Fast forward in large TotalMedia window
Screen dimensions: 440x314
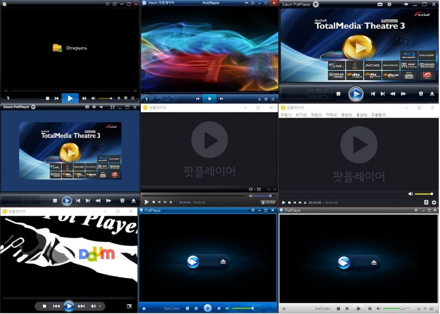(403, 94)
